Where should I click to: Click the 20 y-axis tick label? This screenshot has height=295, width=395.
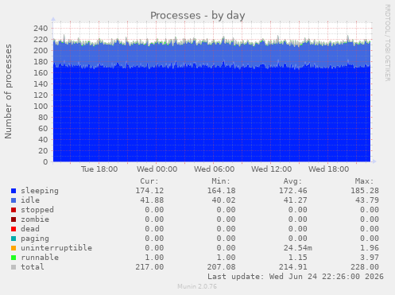[x=43, y=151]
